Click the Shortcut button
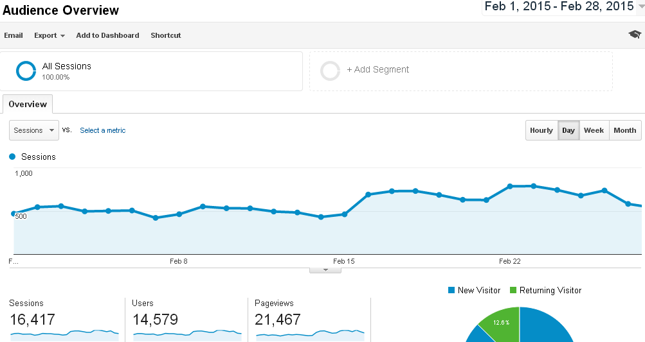645x342 pixels. (x=166, y=35)
